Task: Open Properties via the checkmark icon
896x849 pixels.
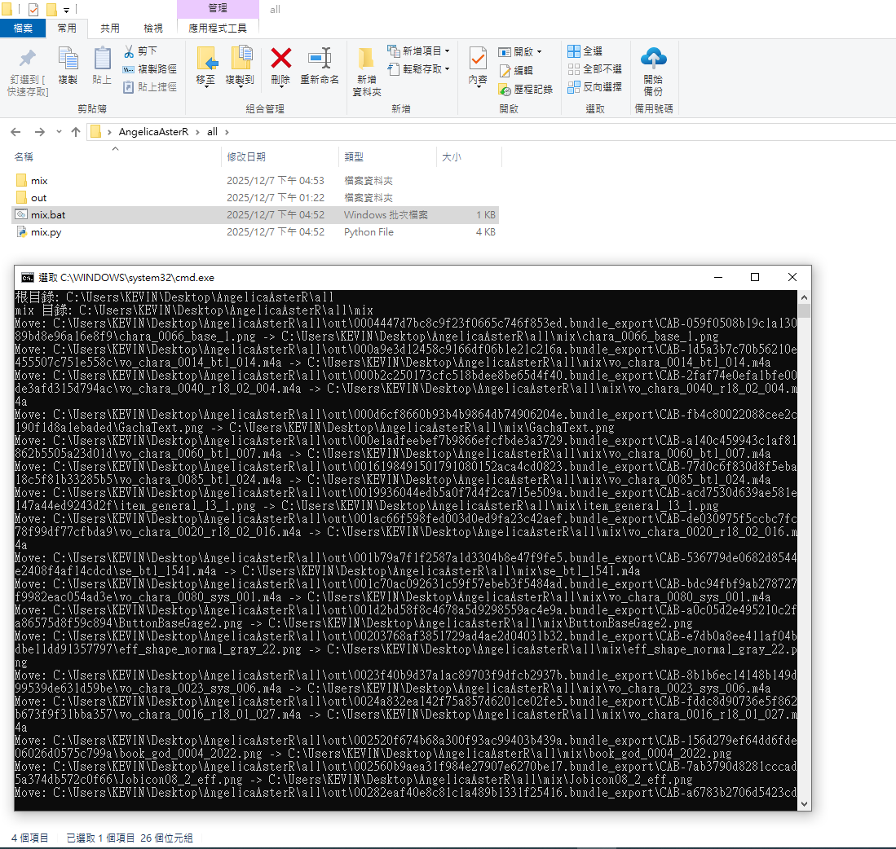Action: (478, 59)
